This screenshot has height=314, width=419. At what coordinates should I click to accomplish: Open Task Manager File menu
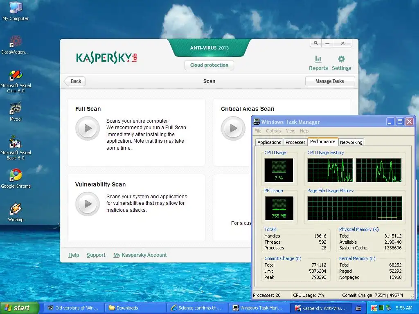pos(258,131)
